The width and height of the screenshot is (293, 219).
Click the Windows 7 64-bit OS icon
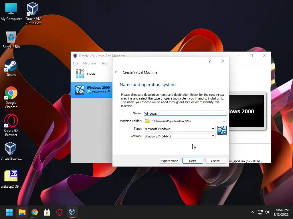tap(222, 130)
